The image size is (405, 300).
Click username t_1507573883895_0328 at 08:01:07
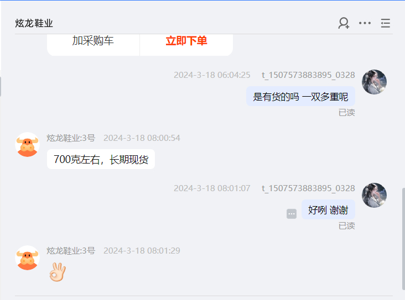pos(308,188)
